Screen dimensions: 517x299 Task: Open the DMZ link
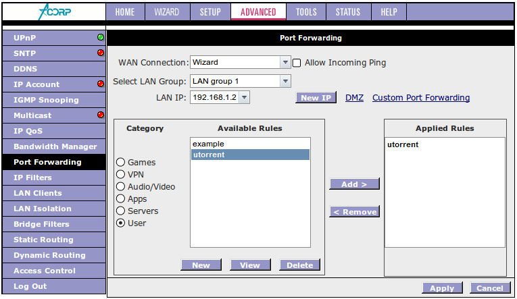click(x=354, y=98)
